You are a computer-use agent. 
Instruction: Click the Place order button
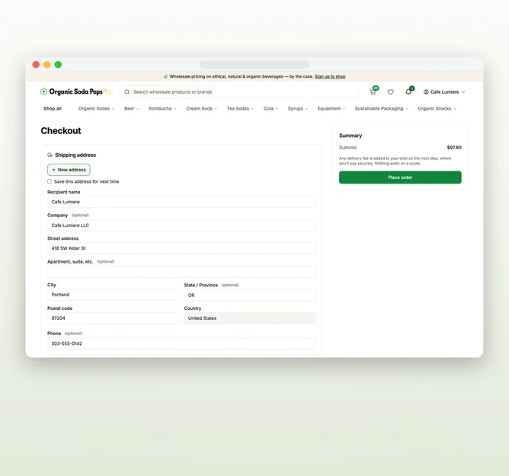click(x=400, y=177)
